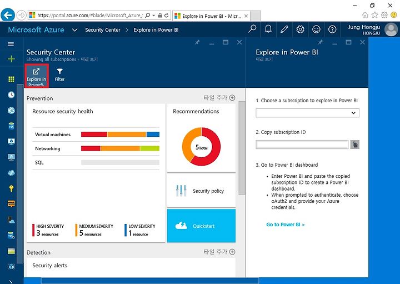Refresh the page using the reload icon

pyautogui.click(x=167, y=16)
